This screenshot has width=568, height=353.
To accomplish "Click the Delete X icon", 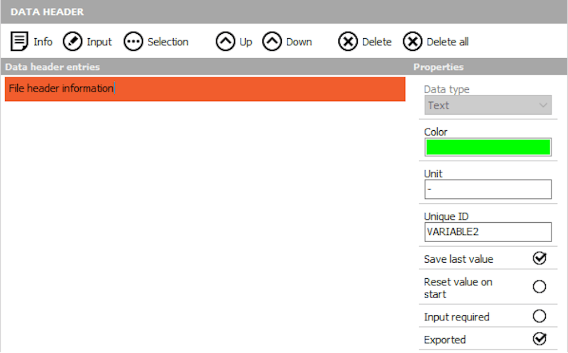I will [348, 41].
